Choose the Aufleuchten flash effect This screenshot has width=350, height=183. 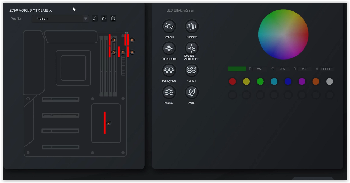tap(169, 48)
